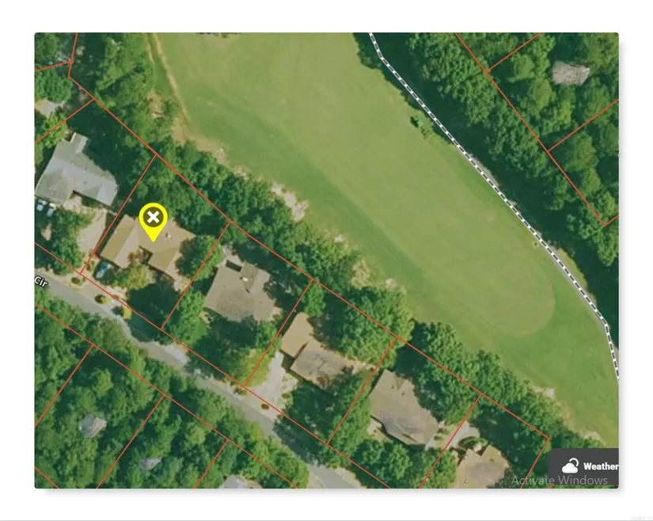Click the blue pool beside the pinned house
Image resolution: width=653 pixels, height=521 pixels.
coord(103,269)
